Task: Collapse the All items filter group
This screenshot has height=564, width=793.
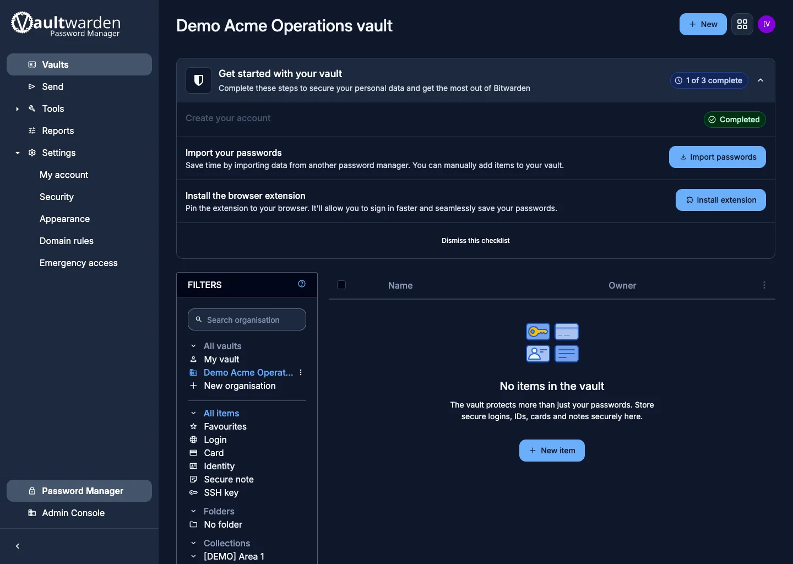Action: point(193,413)
